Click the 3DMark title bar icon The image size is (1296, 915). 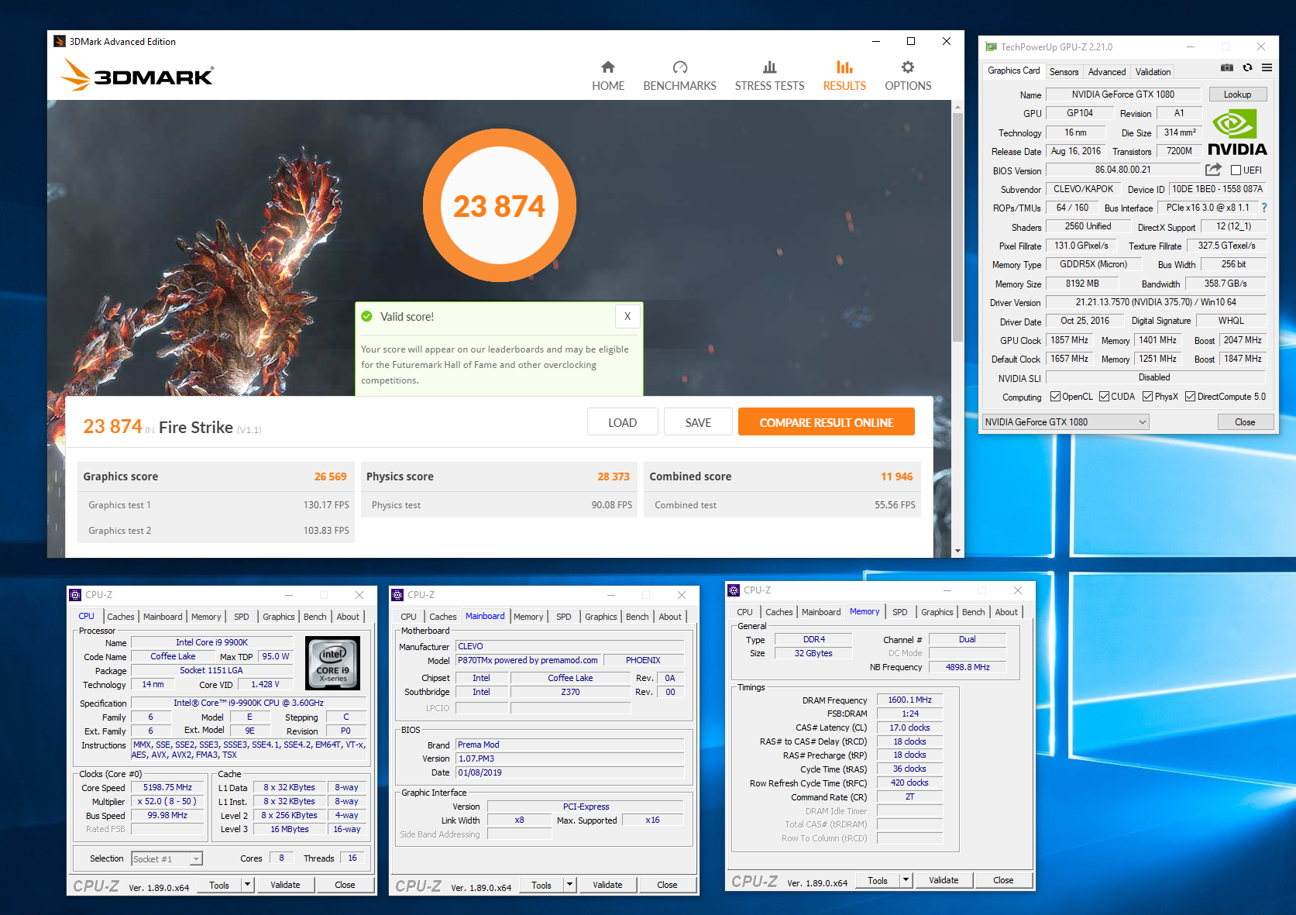click(x=60, y=42)
